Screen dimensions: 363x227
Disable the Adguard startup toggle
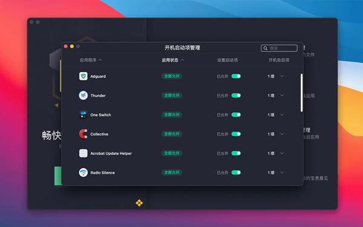pos(236,76)
